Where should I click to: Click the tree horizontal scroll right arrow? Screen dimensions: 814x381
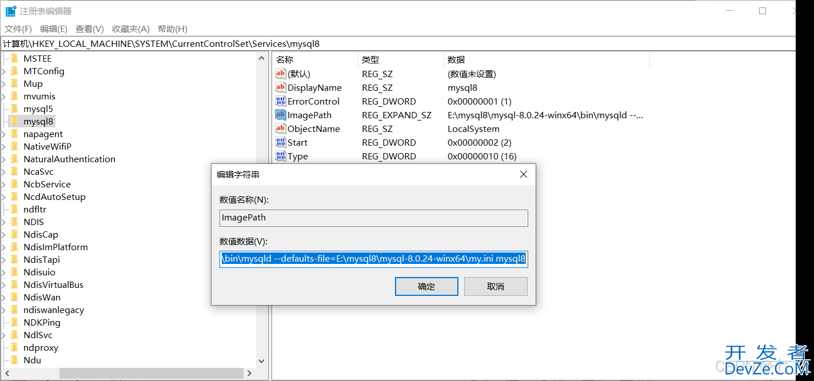(x=249, y=373)
